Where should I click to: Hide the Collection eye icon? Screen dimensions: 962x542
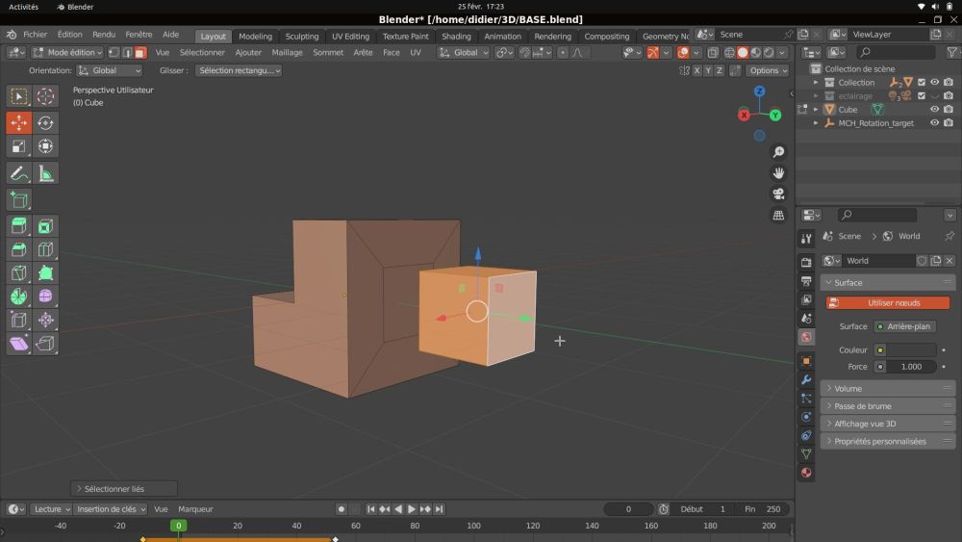pos(934,82)
